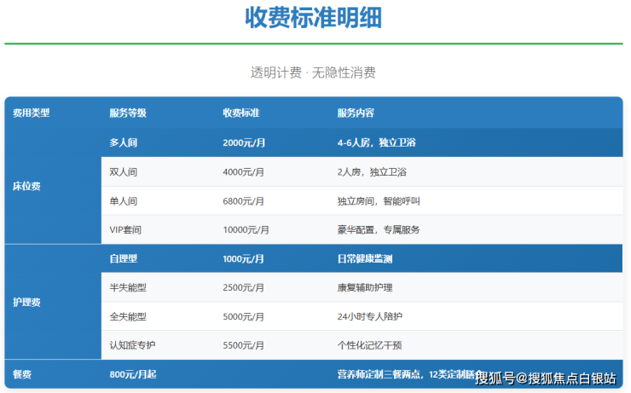Select the 双人间 service level cell
Screen dimensions: 631x393
coord(124,171)
